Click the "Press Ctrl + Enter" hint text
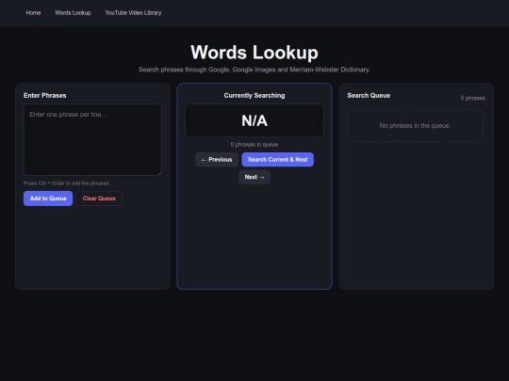This screenshot has height=381, width=509. pos(67,183)
